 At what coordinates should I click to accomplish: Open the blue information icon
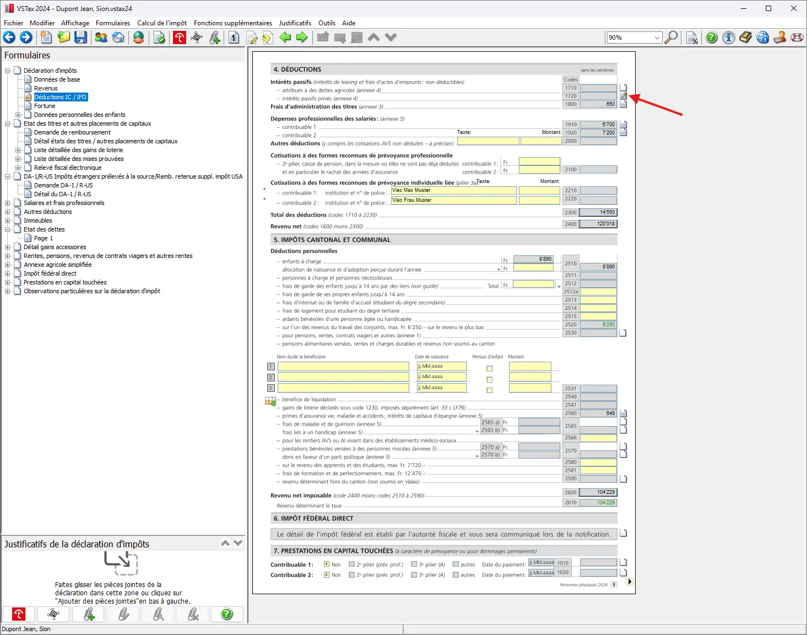728,37
